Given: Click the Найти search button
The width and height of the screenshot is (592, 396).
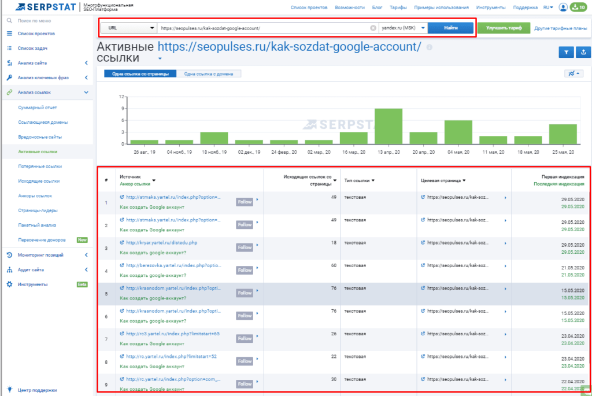Looking at the screenshot, I should [x=450, y=28].
